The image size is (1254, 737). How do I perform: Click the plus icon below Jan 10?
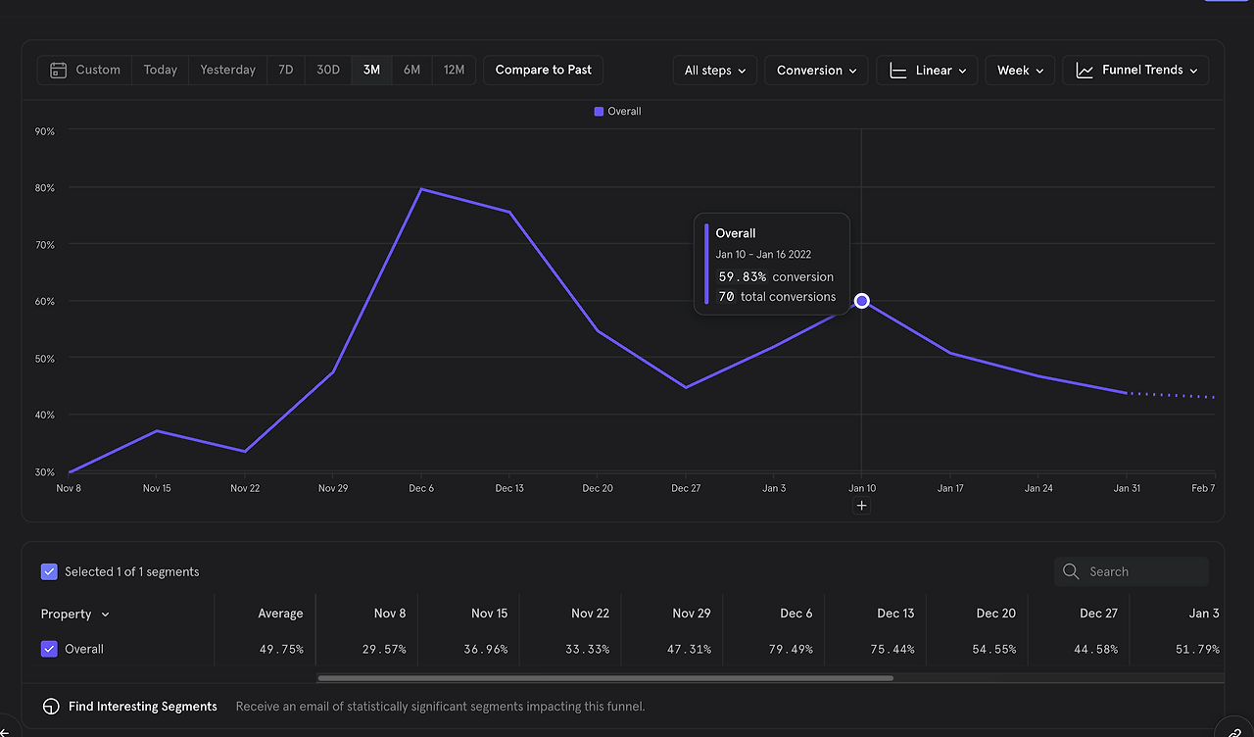862,506
